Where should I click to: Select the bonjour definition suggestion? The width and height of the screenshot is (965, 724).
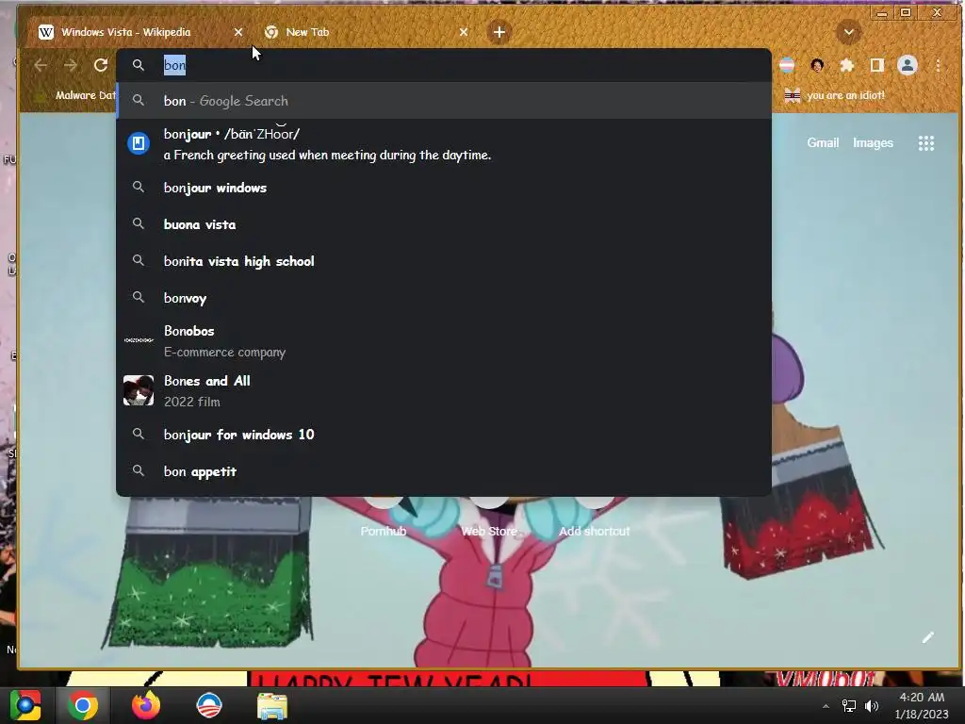coord(443,144)
